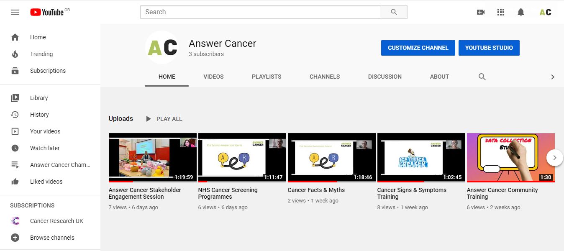Open YOUTUBE STUDIO
The width and height of the screenshot is (564, 251).
pyautogui.click(x=489, y=48)
